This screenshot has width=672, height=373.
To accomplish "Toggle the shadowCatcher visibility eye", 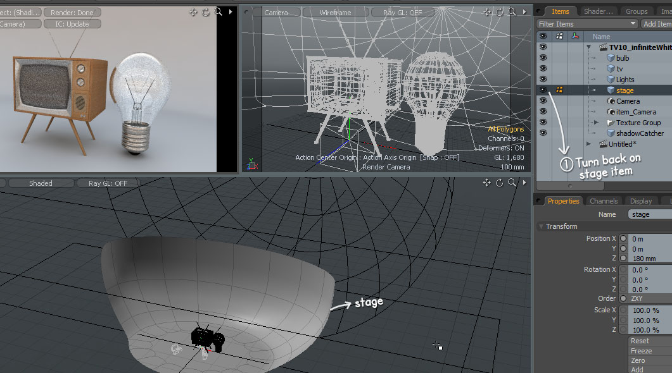I will (x=543, y=133).
